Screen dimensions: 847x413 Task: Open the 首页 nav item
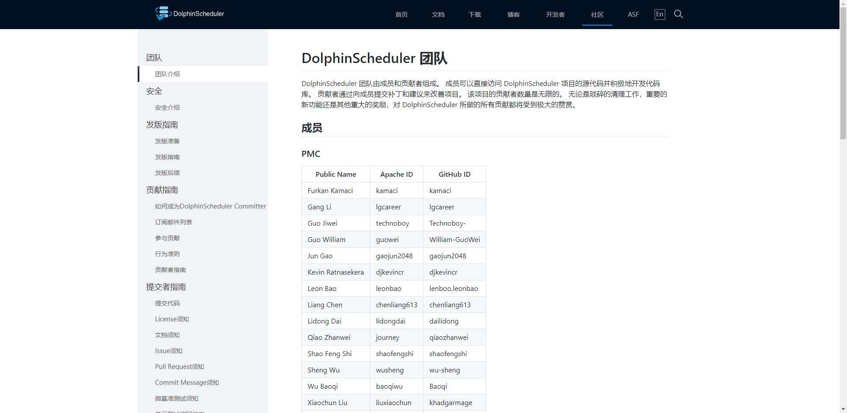(x=401, y=15)
